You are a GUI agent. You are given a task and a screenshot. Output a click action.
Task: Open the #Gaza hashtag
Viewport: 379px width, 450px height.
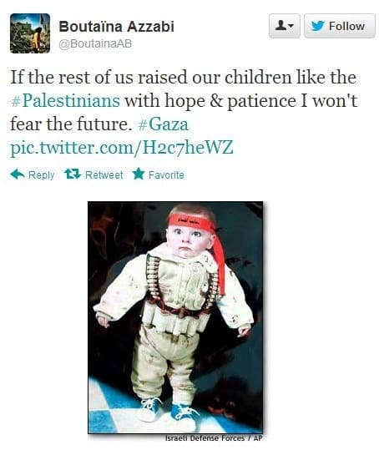pos(164,124)
